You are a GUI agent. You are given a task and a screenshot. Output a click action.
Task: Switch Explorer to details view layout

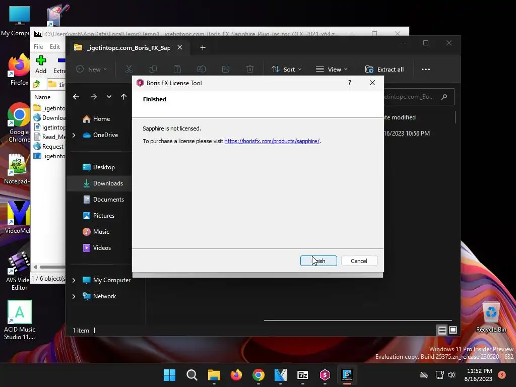pyautogui.click(x=442, y=330)
